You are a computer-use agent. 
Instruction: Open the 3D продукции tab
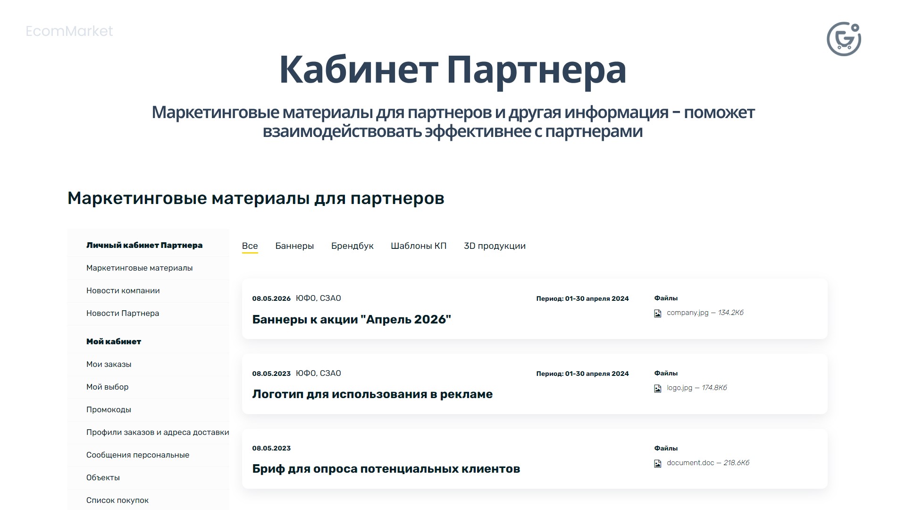[x=495, y=246]
